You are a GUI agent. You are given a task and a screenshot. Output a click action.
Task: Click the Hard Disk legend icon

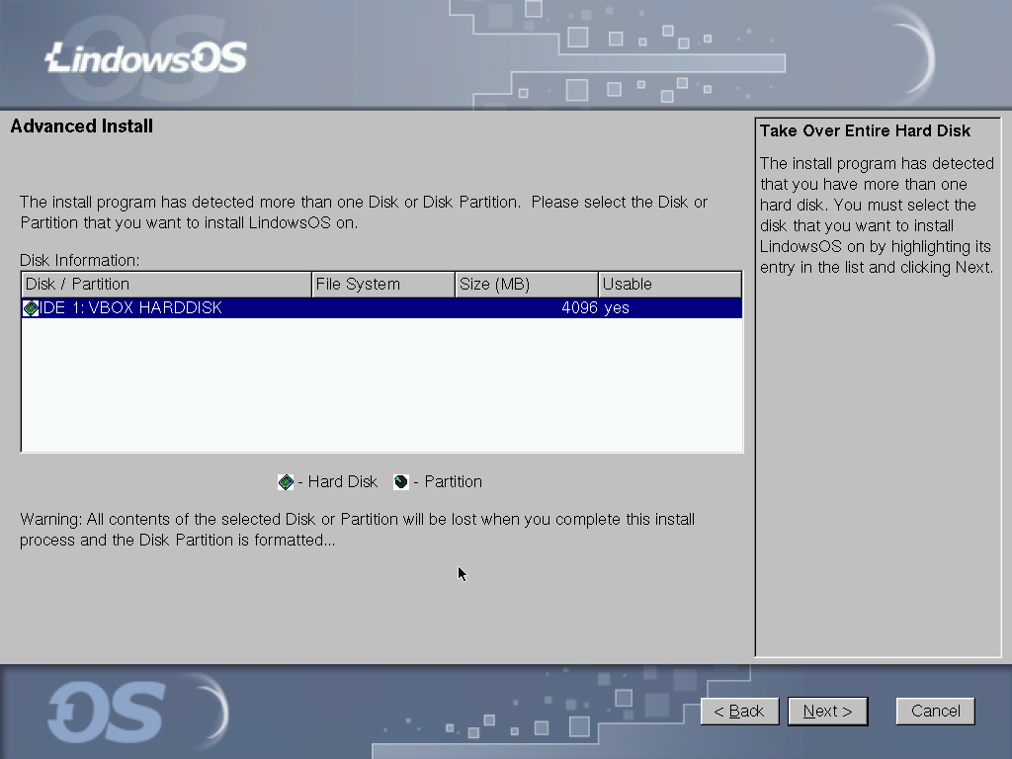(x=286, y=482)
